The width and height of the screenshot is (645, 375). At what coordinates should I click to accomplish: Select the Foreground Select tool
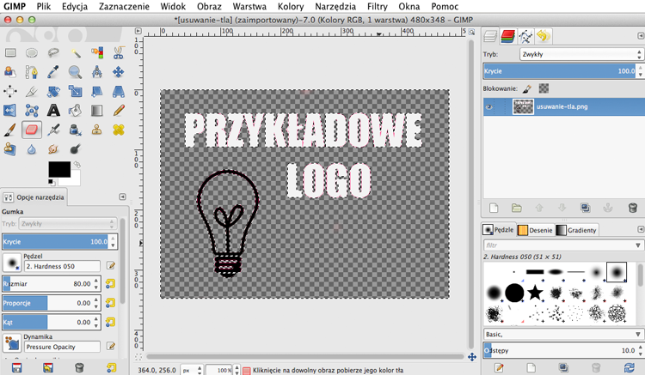(10, 72)
